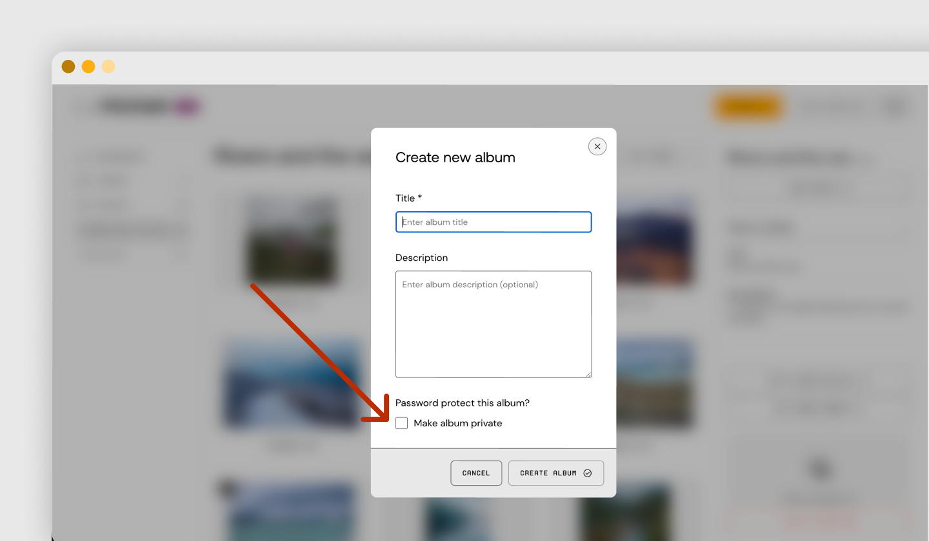Viewport: 929px width, 541px height.
Task: Click the orange middle window control dot
Action: [88, 66]
